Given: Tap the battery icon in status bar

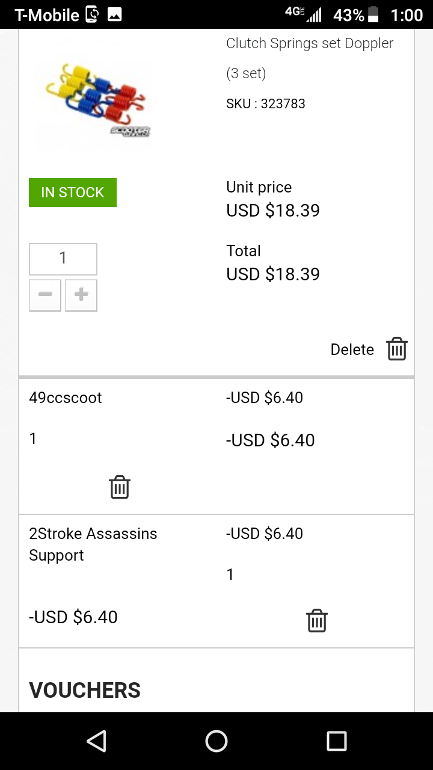Looking at the screenshot, I should click(x=373, y=14).
